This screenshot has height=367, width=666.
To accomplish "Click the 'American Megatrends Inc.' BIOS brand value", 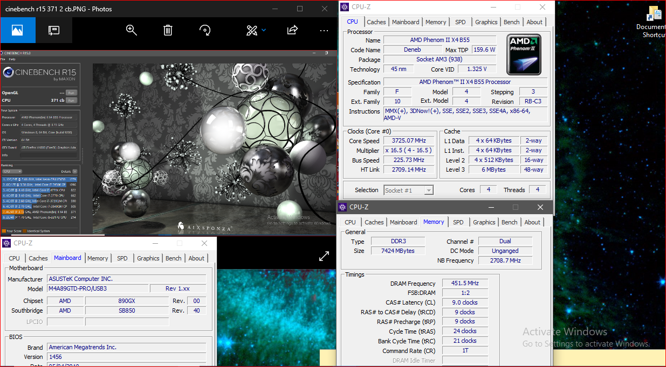I will (x=126, y=347).
